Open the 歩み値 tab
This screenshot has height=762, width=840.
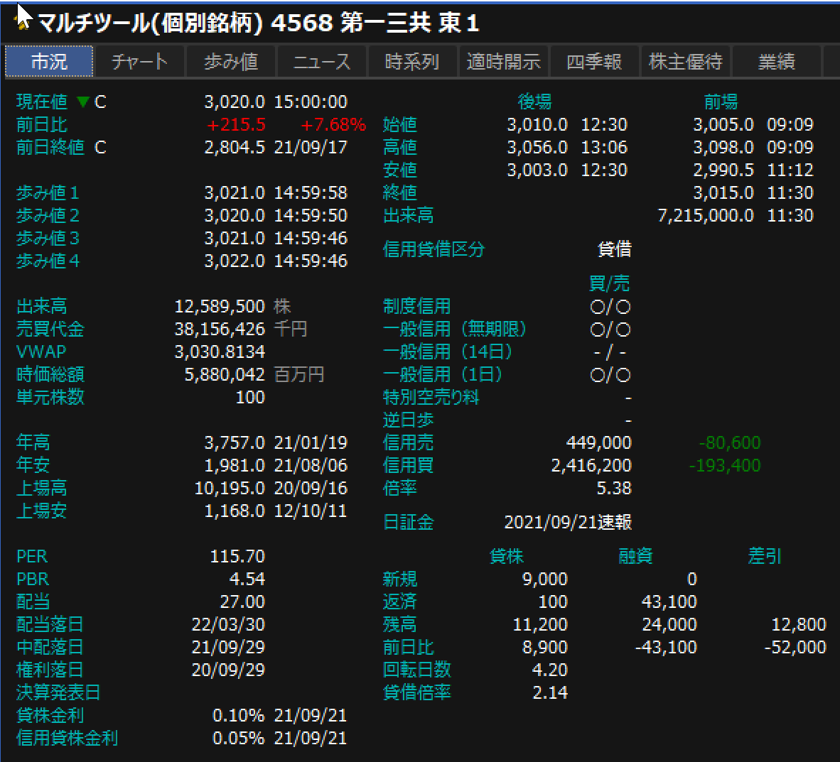tap(231, 62)
